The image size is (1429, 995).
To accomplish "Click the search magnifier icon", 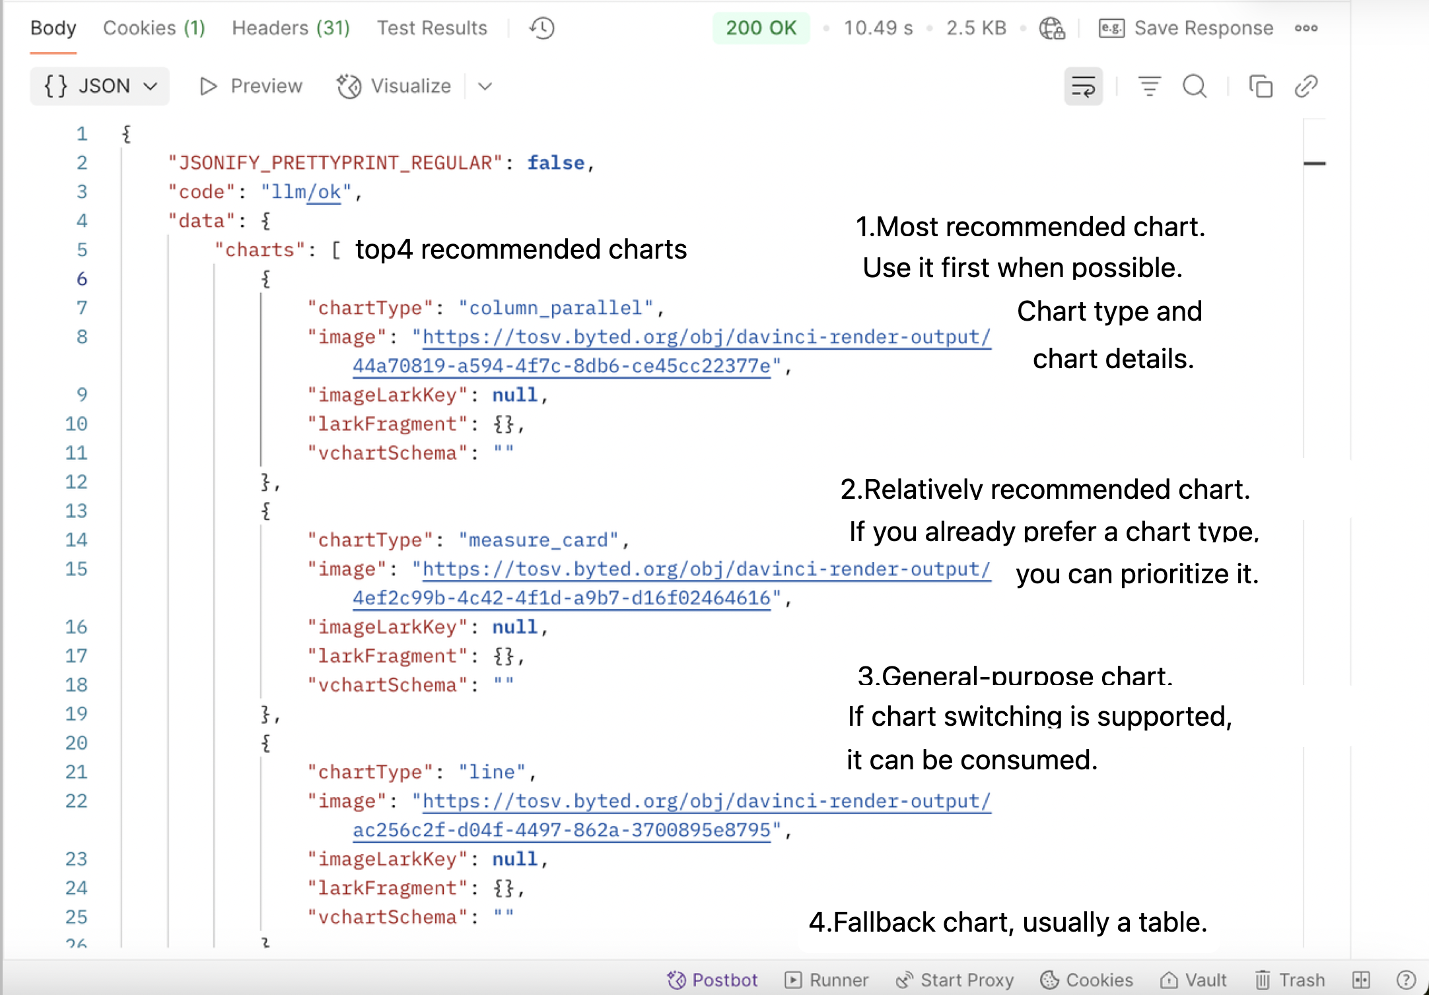I will click(1195, 86).
